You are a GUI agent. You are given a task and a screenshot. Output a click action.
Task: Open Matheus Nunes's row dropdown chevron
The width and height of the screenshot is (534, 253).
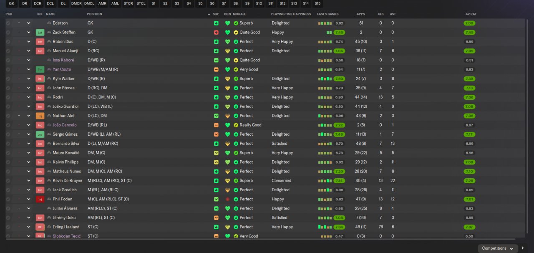[28, 171]
